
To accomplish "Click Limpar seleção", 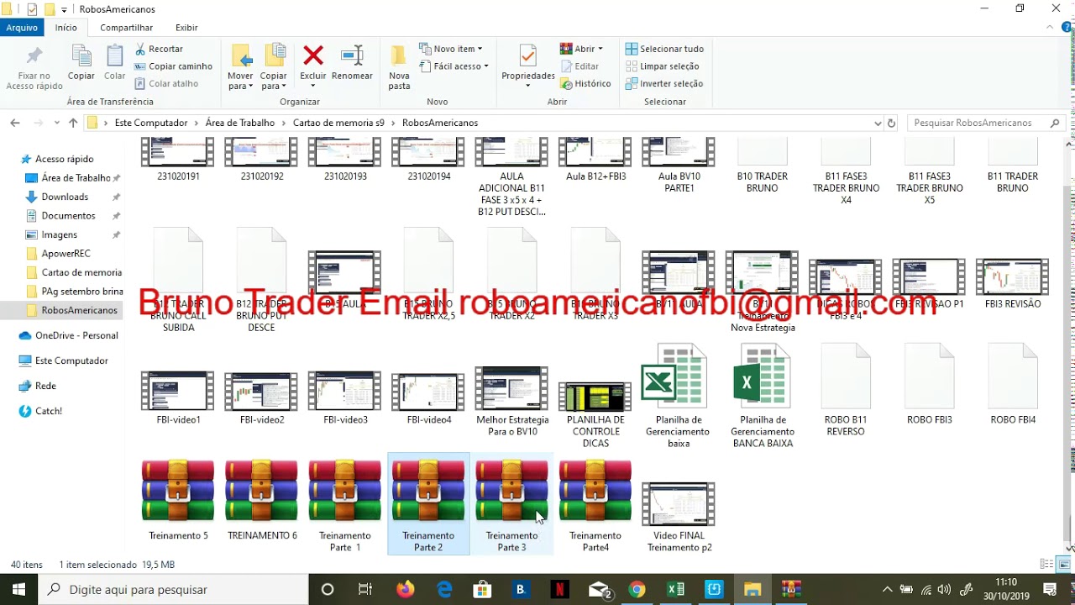I will (662, 66).
